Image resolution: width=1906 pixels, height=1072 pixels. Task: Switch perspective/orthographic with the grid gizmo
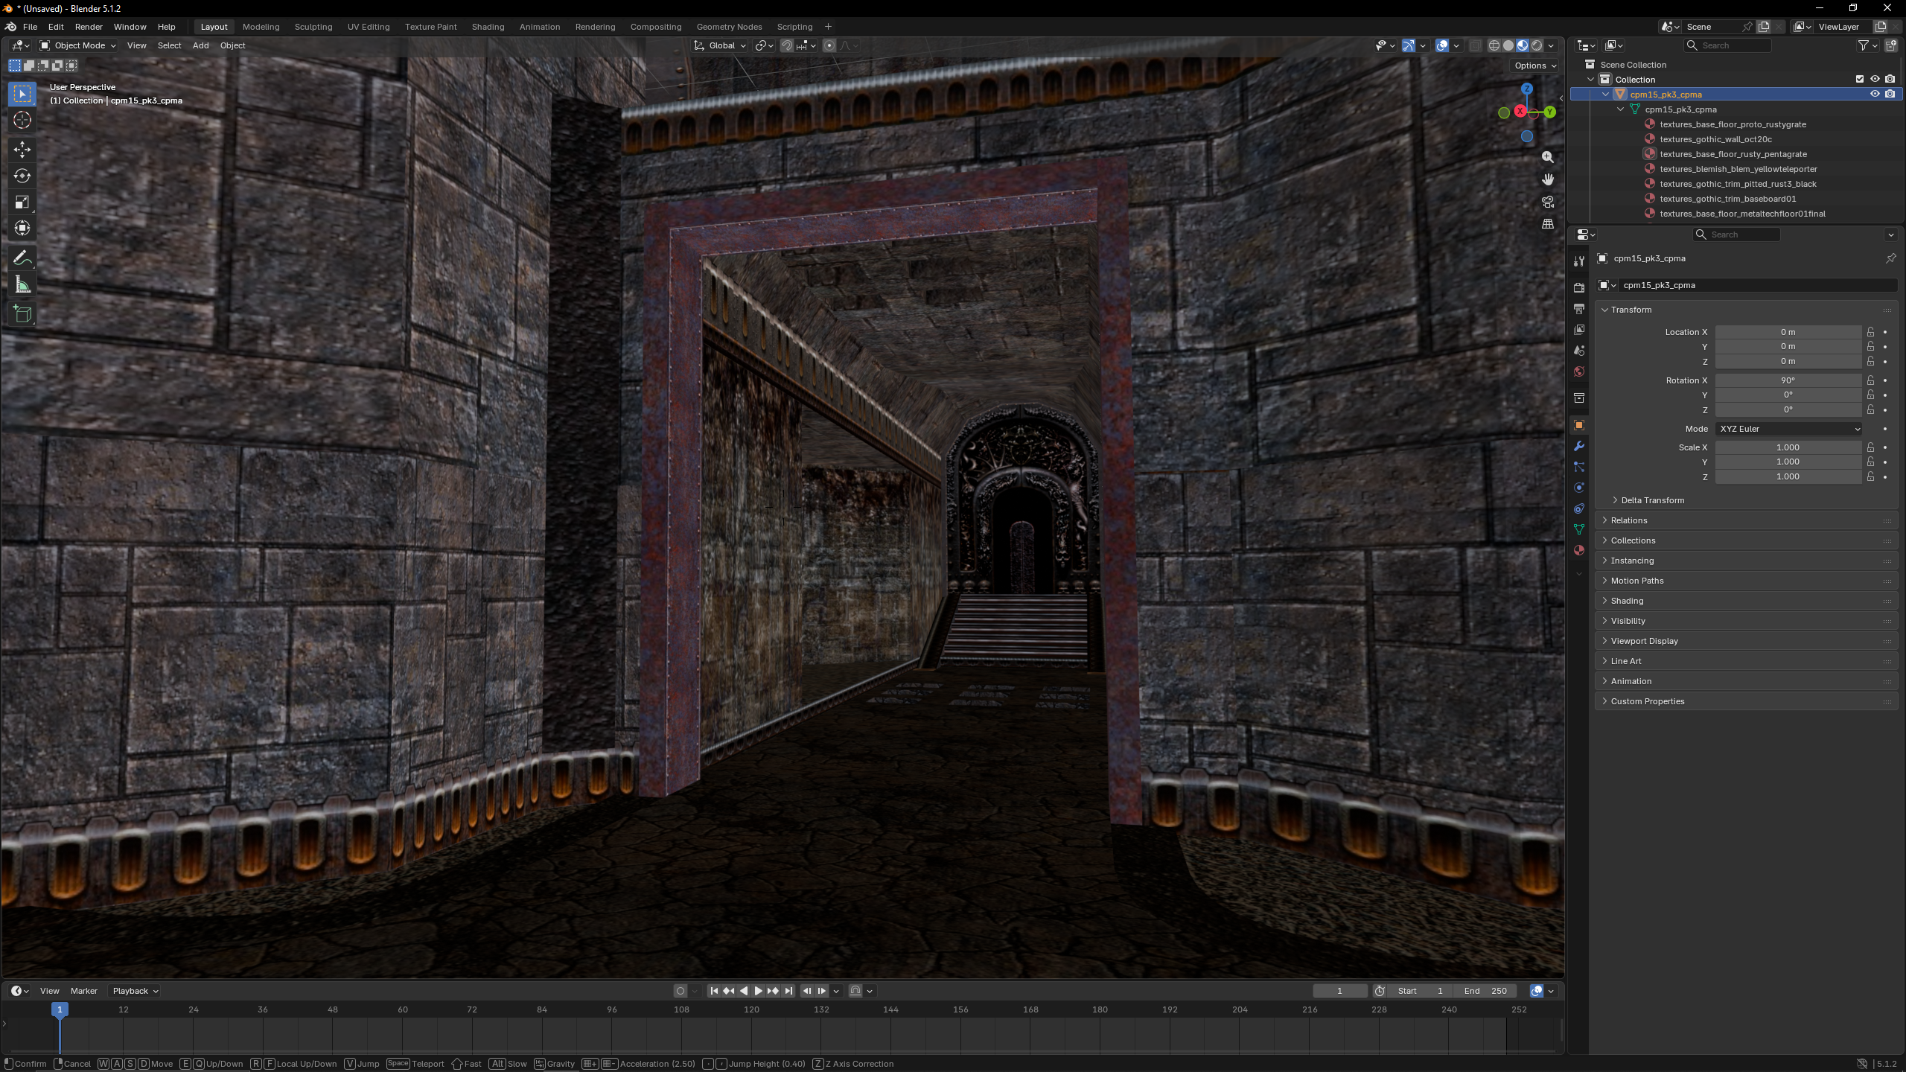(1548, 224)
